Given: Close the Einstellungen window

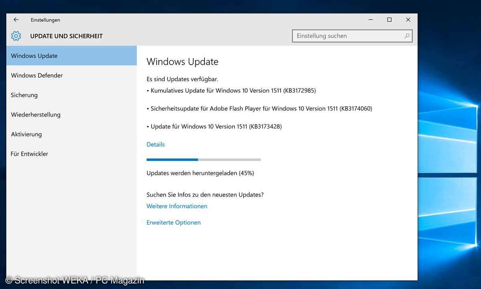Looking at the screenshot, I should [x=408, y=20].
